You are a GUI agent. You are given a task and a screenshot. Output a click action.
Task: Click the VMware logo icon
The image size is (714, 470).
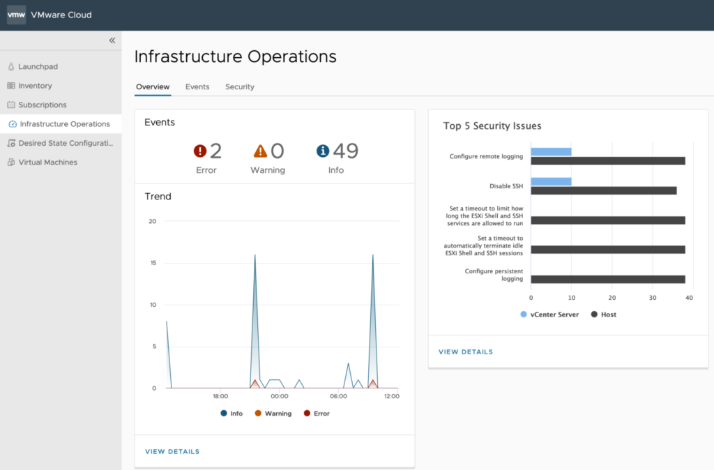tap(16, 15)
